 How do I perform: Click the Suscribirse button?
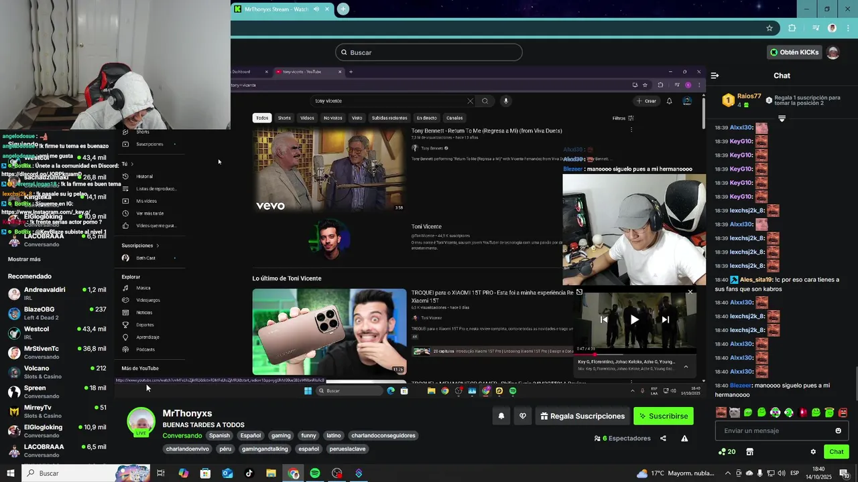(x=663, y=416)
